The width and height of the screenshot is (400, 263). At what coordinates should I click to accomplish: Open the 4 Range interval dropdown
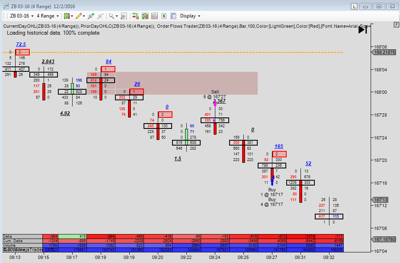(48, 16)
